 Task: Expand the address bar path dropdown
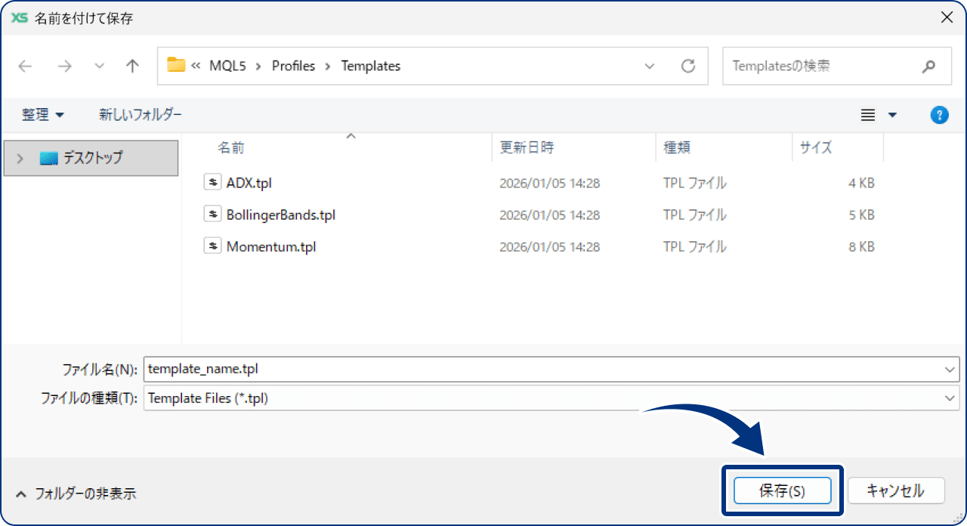(650, 67)
